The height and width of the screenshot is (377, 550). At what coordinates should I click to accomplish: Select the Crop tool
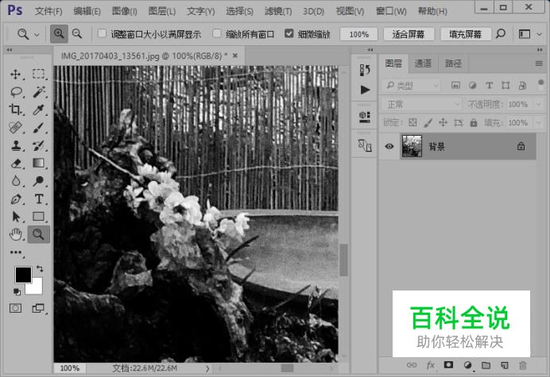(x=15, y=110)
